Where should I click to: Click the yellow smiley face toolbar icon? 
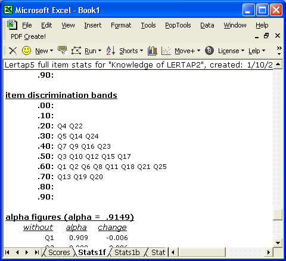(26, 51)
